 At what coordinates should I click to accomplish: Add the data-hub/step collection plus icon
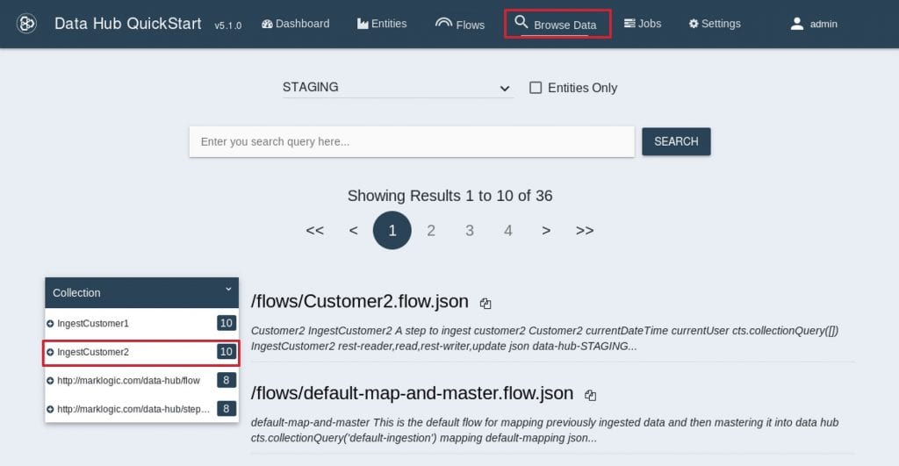50,409
